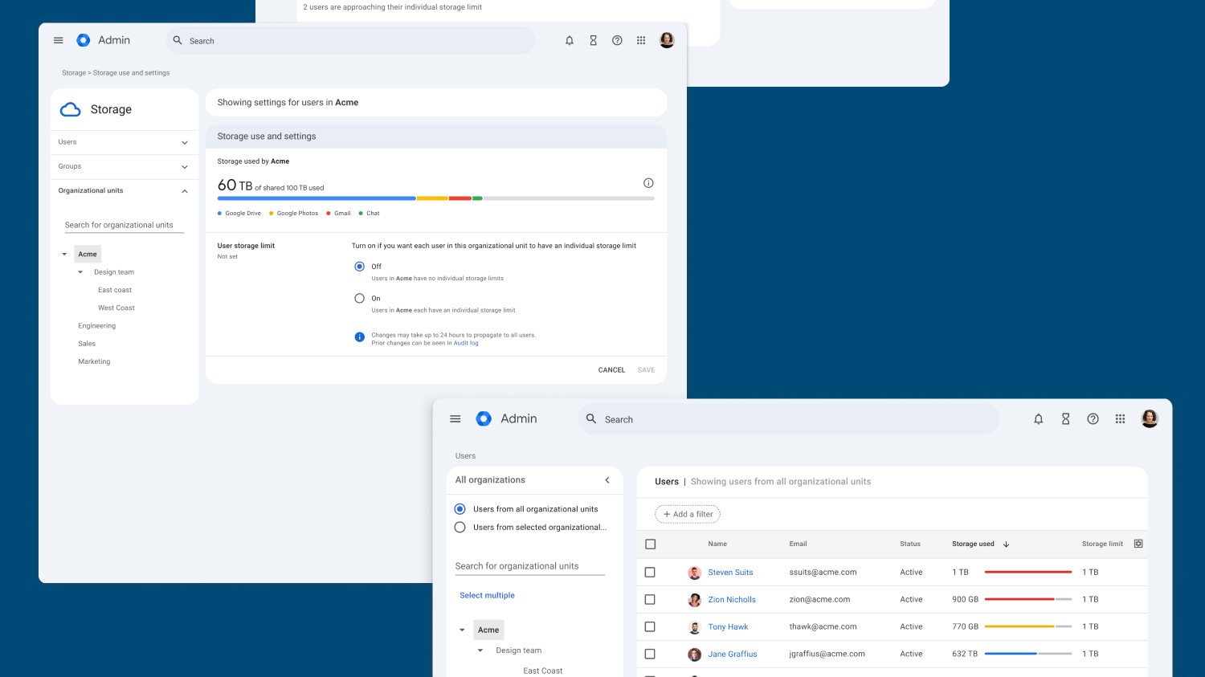The height and width of the screenshot is (677, 1205).
Task: Choose Users from selected organizational units radio
Action: point(460,528)
